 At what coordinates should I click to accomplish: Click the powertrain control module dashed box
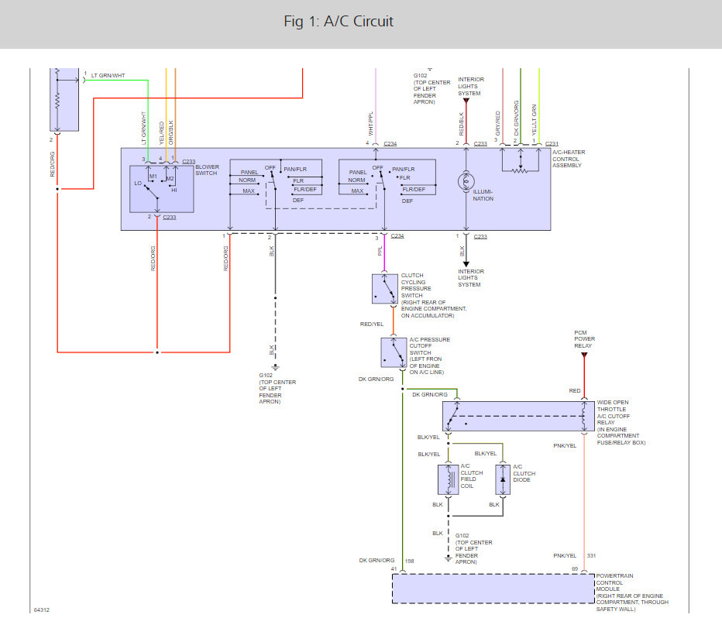click(x=493, y=589)
